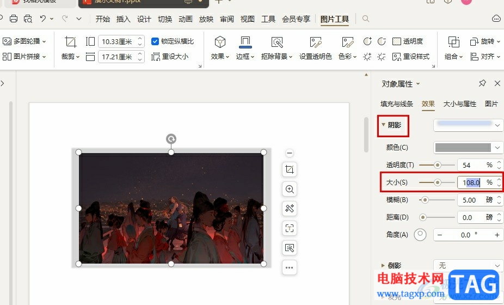This screenshot has height=305, width=504.
Task: Click the width field 17.21厘米
Action: tap(121, 57)
